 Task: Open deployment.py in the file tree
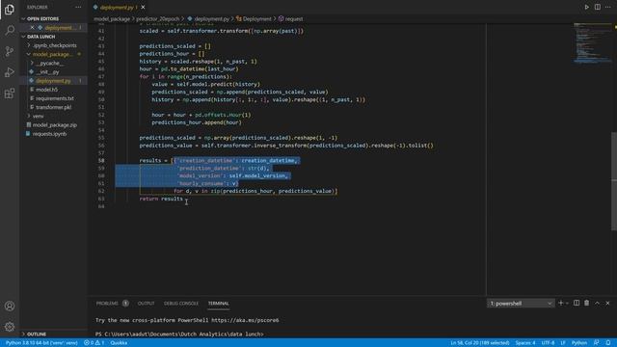point(53,81)
